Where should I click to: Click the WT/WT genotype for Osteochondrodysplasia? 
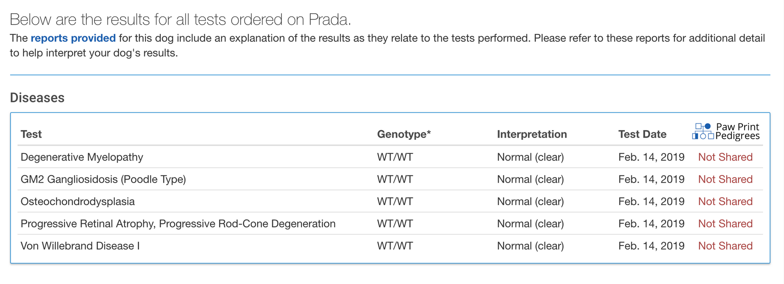point(395,202)
